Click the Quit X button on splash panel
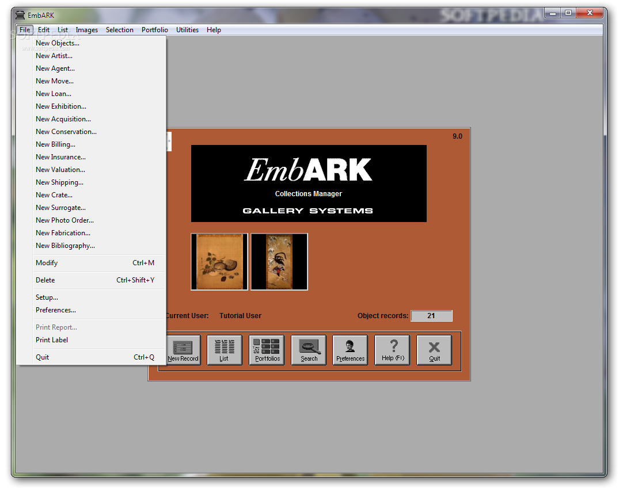 click(x=434, y=350)
